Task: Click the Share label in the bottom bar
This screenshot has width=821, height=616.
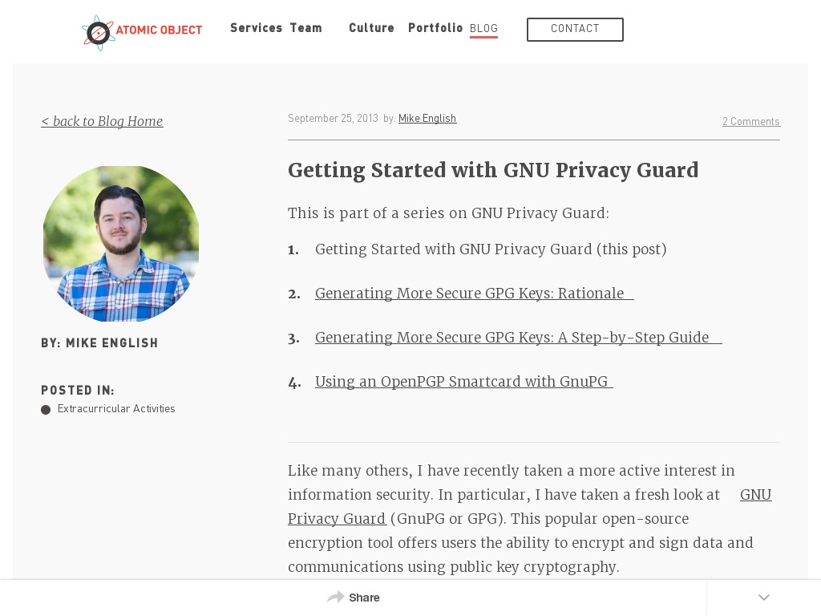Action: tap(364, 598)
